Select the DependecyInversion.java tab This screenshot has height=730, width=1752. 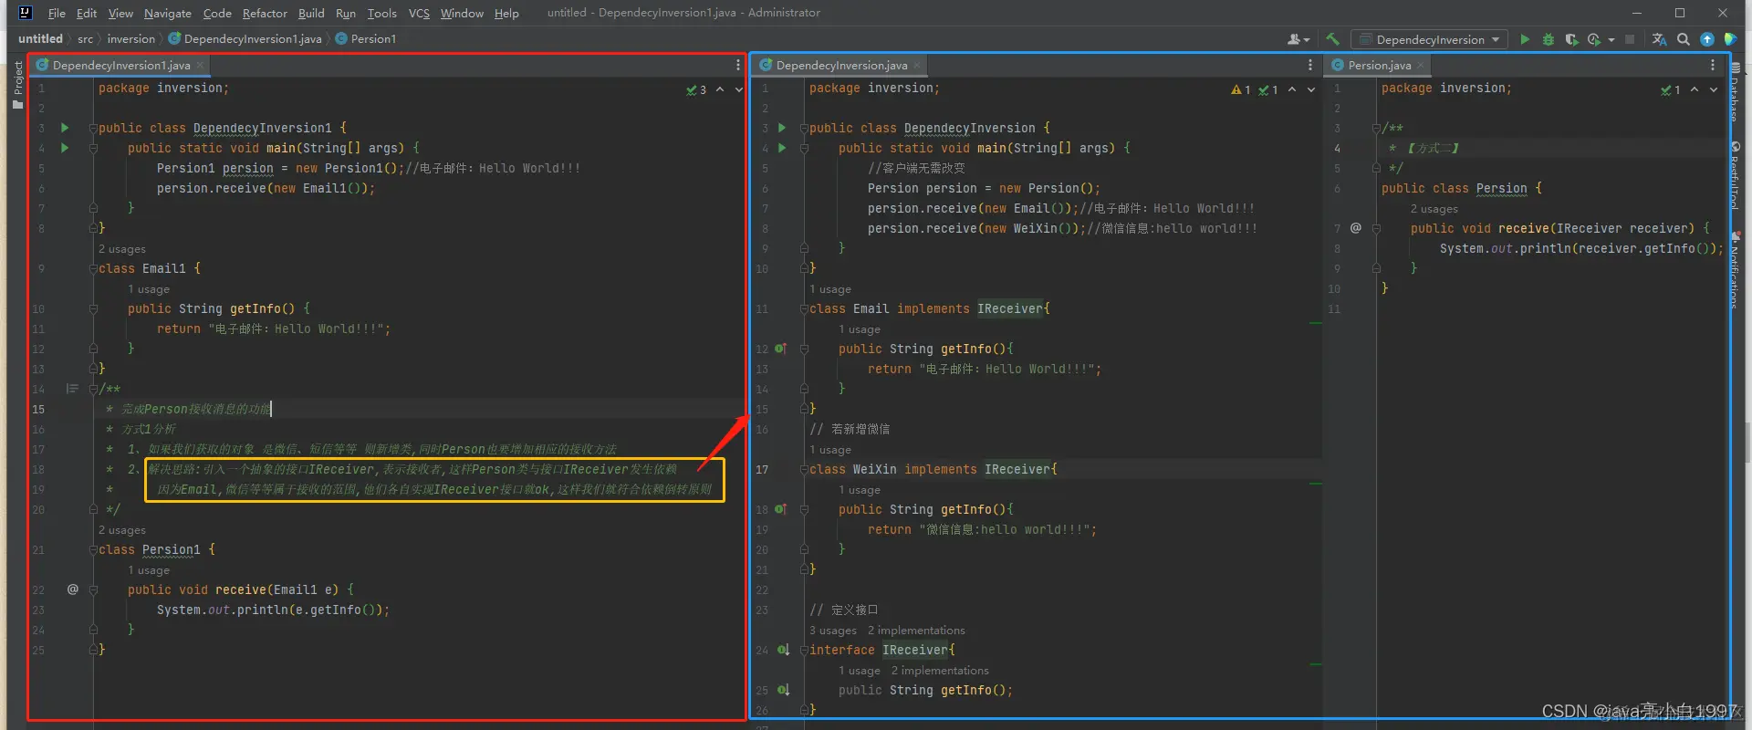click(841, 65)
